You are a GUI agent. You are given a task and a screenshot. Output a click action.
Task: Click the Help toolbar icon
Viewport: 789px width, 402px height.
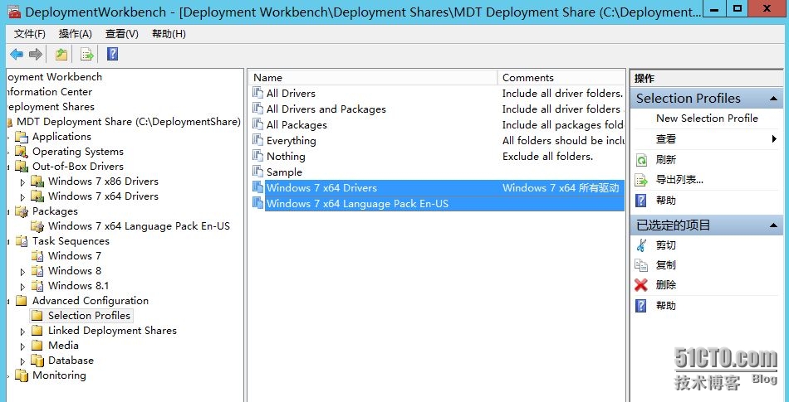click(113, 54)
